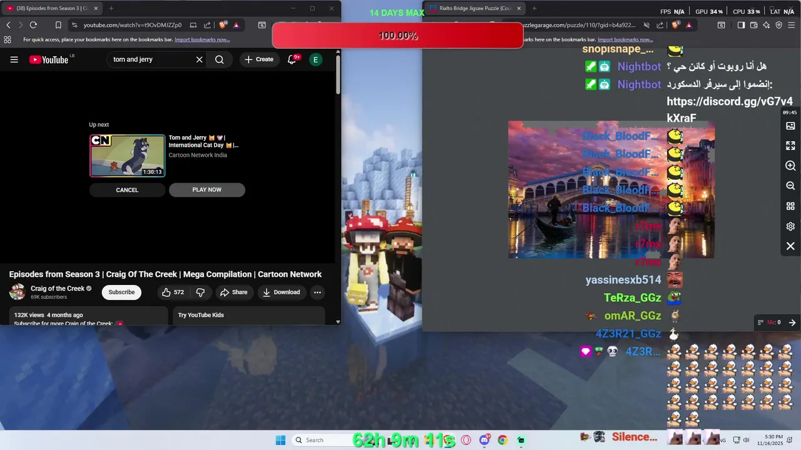The width and height of the screenshot is (801, 450).
Task: Open Brave Rewards in the YouTube window
Action: 236,25
